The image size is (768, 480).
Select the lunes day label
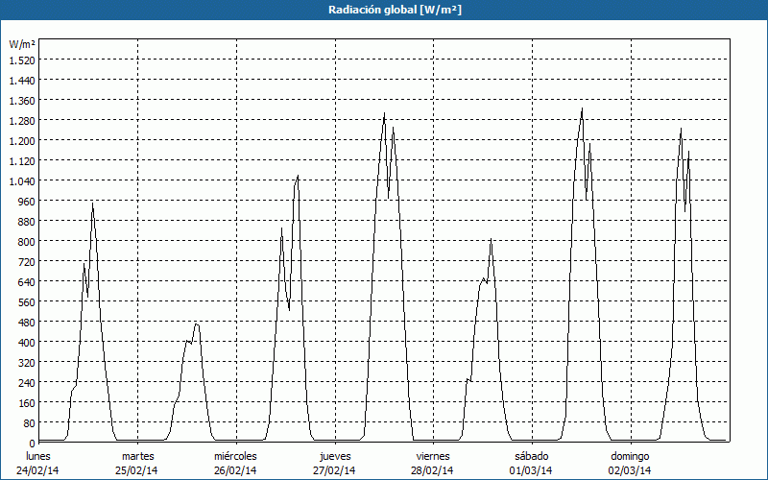coord(38,456)
